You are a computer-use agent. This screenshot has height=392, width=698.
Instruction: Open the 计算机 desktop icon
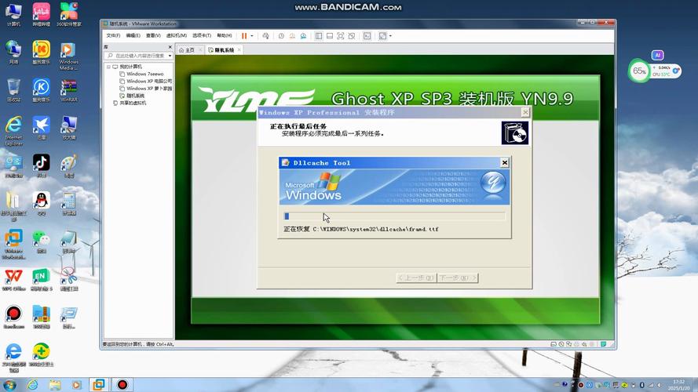[x=13, y=14]
